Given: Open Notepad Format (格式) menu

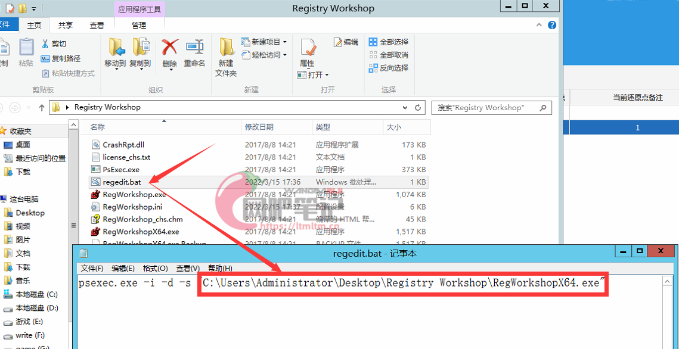Looking at the screenshot, I should pyautogui.click(x=155, y=268).
